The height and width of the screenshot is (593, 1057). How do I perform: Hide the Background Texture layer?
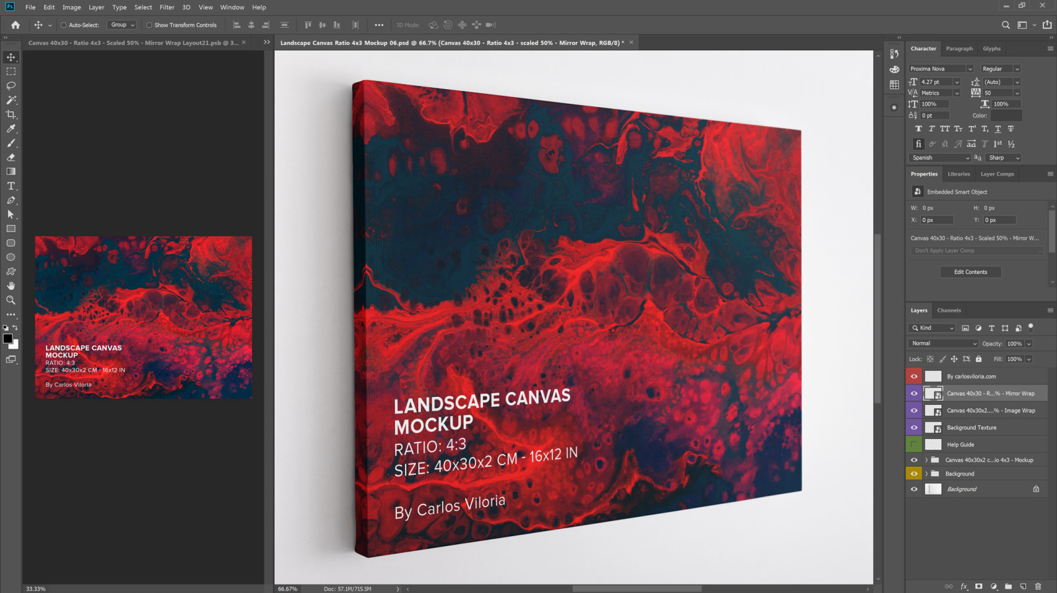click(x=914, y=428)
